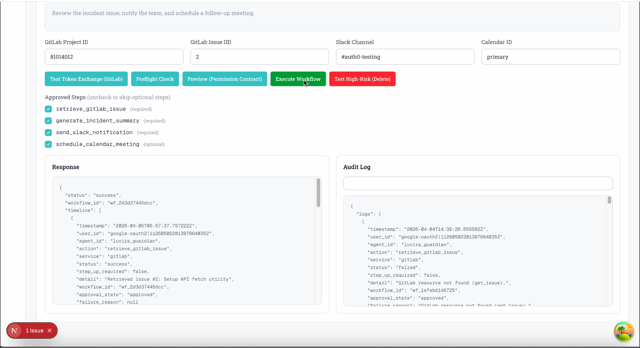
Task: Click the "timeline": [ line in Response
Action: 83,210
